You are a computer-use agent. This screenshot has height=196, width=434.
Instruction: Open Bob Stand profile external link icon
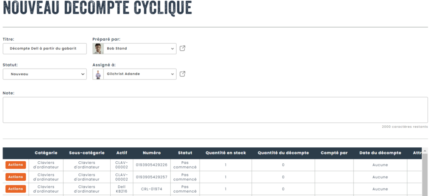[182, 48]
